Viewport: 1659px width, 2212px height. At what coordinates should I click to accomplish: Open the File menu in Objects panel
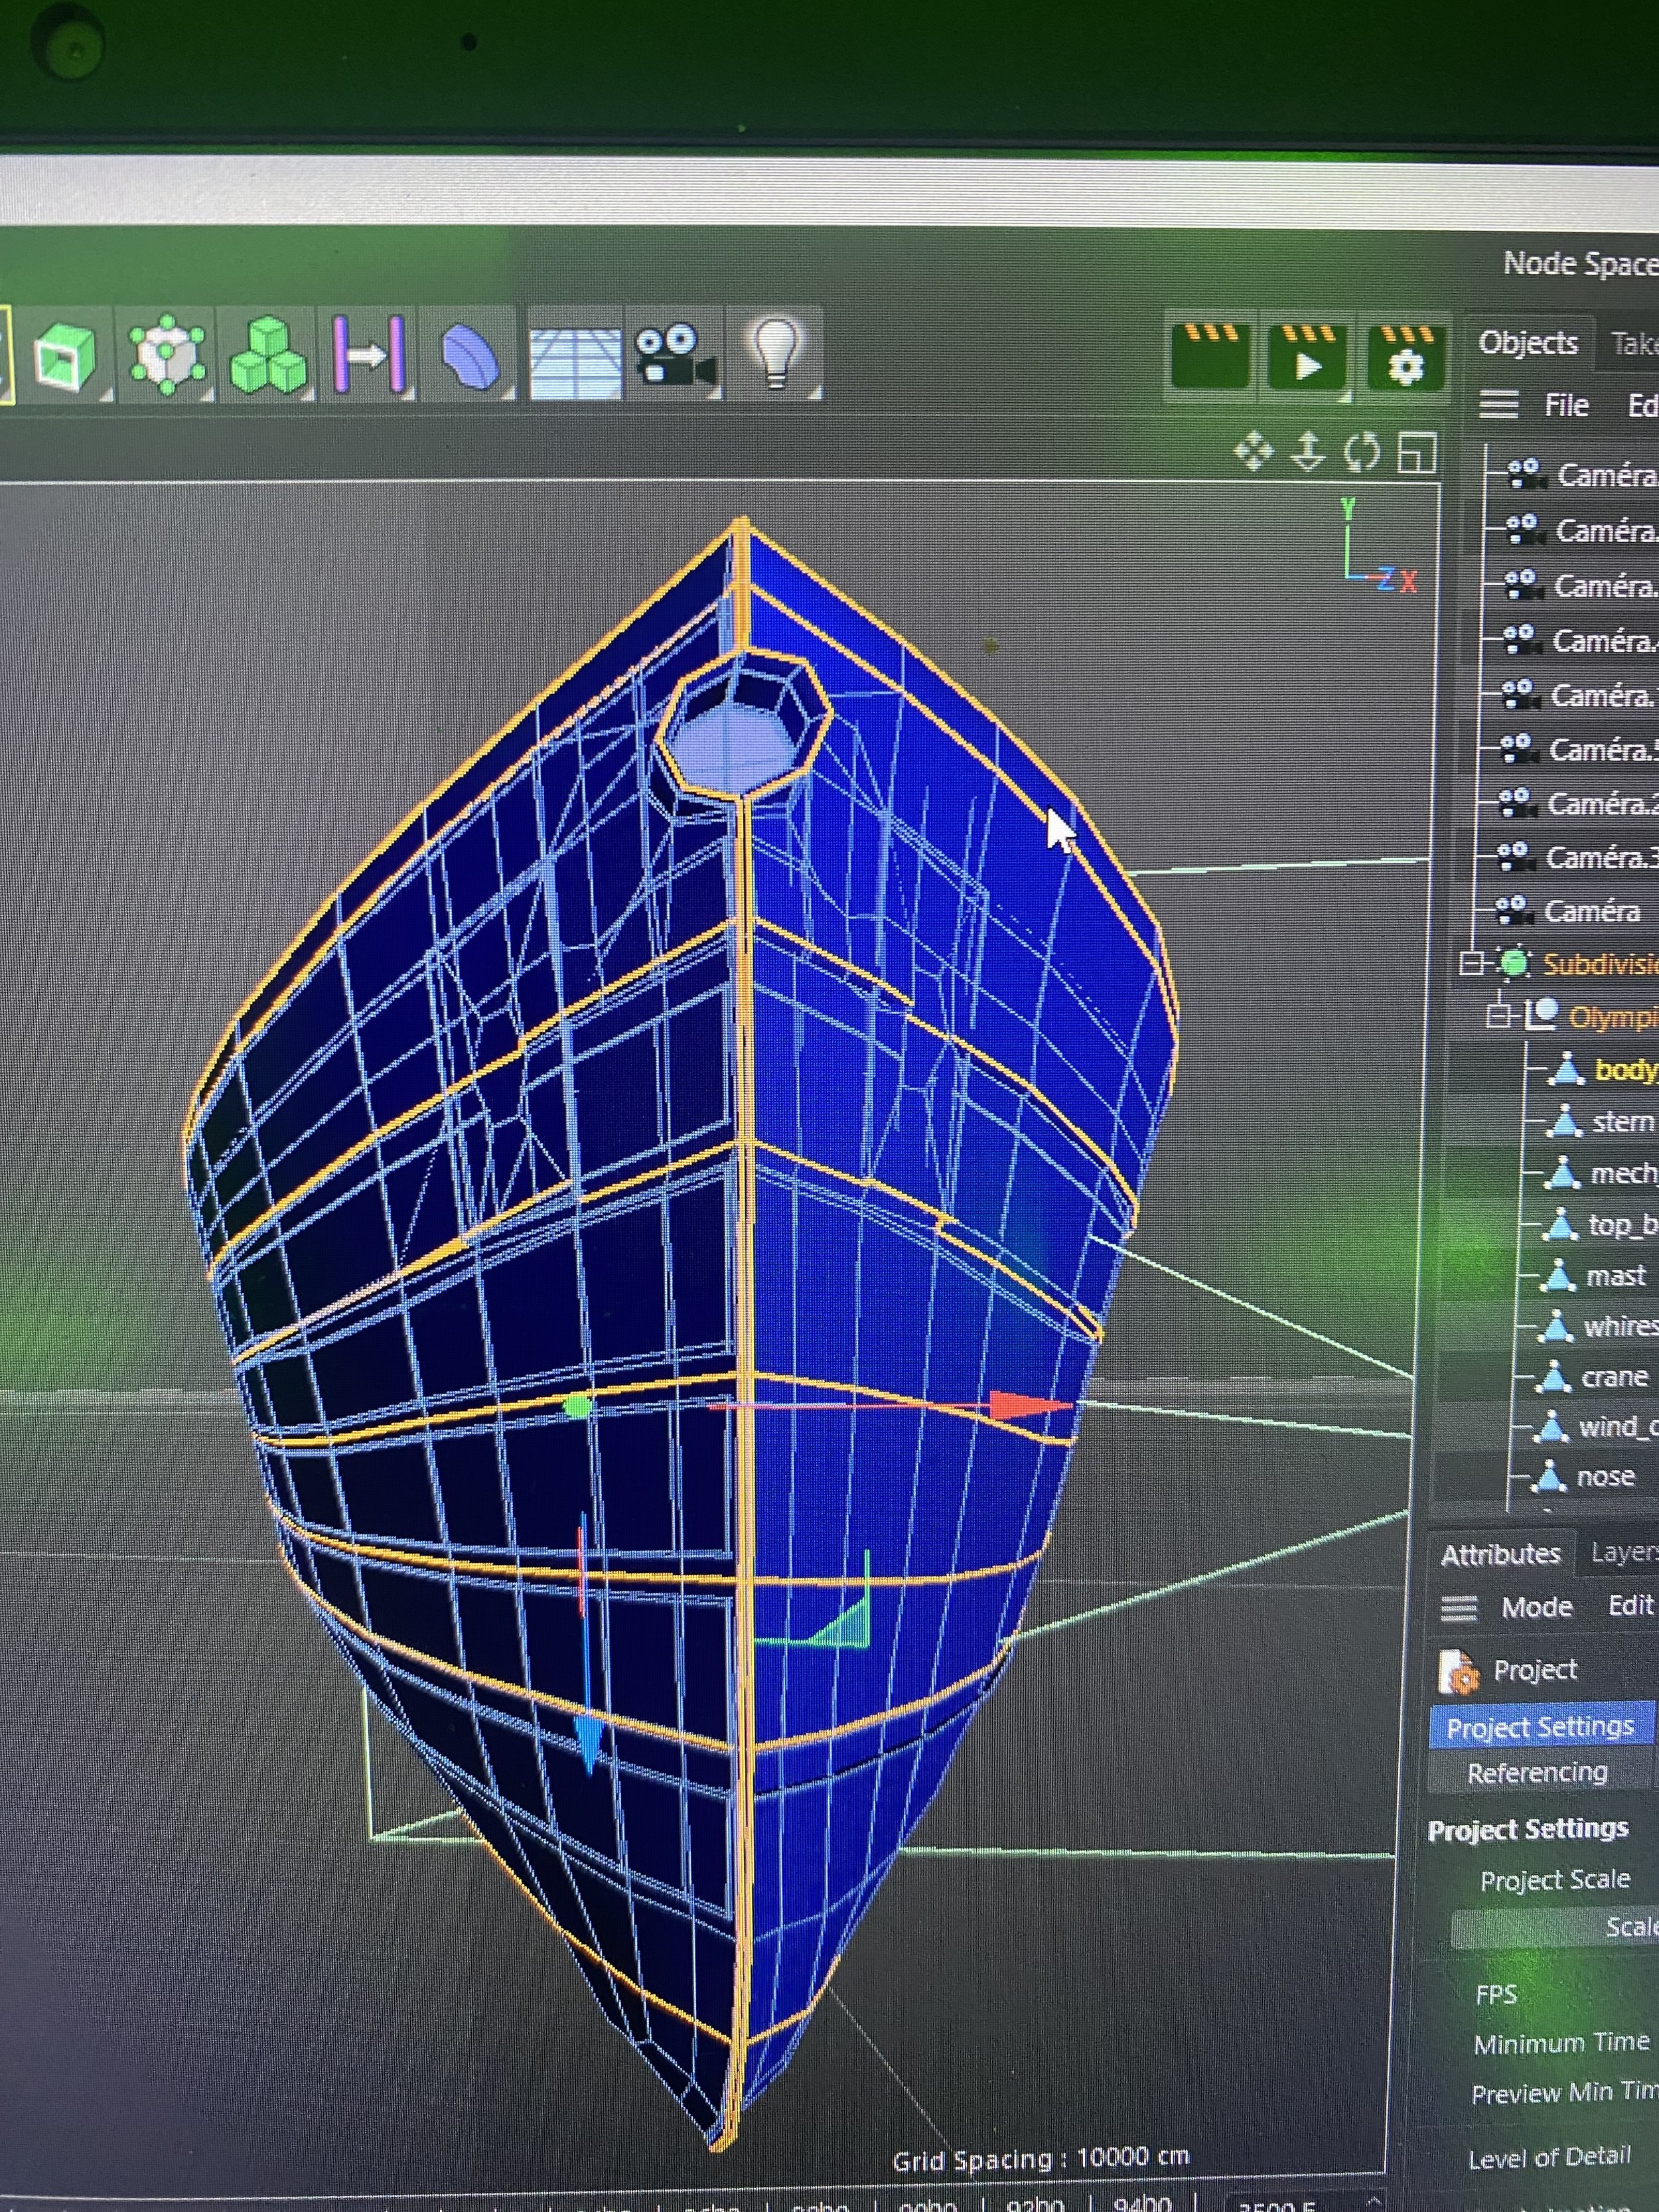[1566, 406]
